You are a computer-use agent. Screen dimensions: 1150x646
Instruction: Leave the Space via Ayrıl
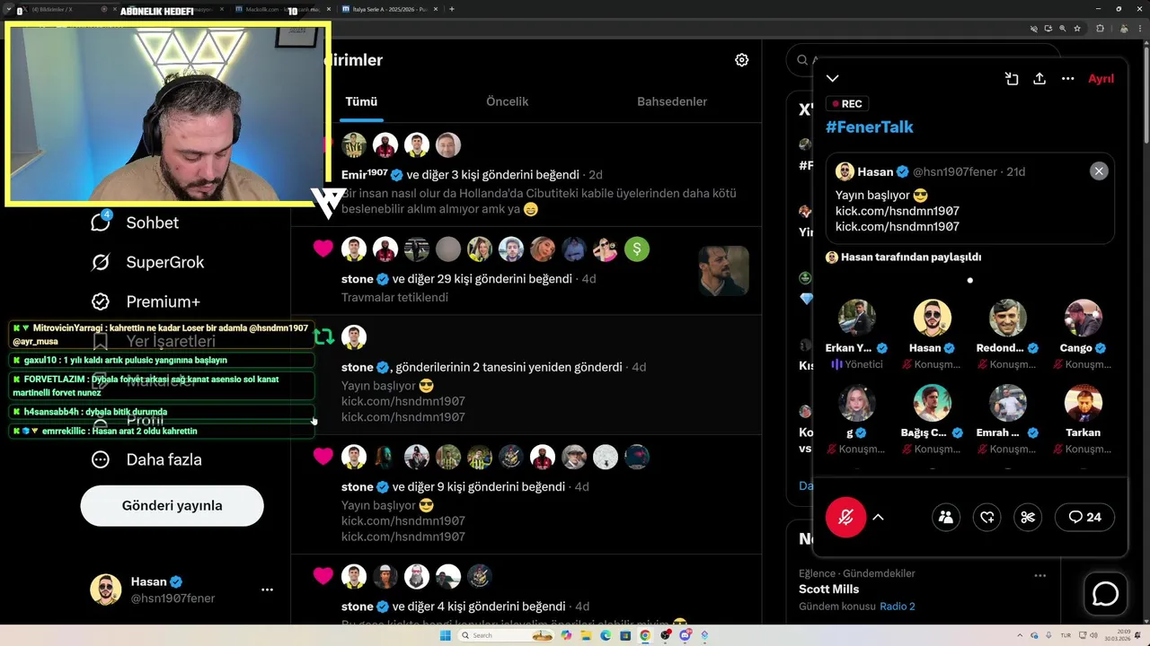click(x=1101, y=79)
